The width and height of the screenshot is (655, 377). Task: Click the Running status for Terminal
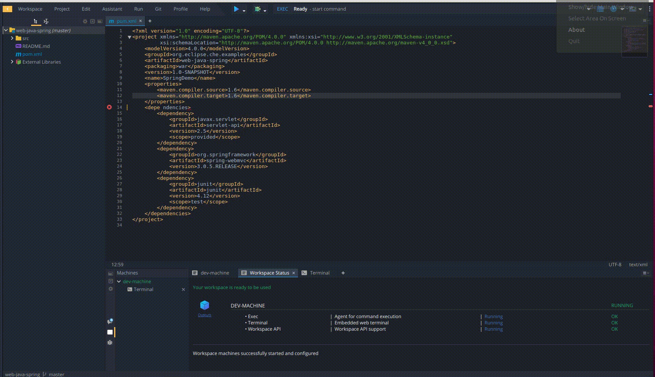pos(494,323)
